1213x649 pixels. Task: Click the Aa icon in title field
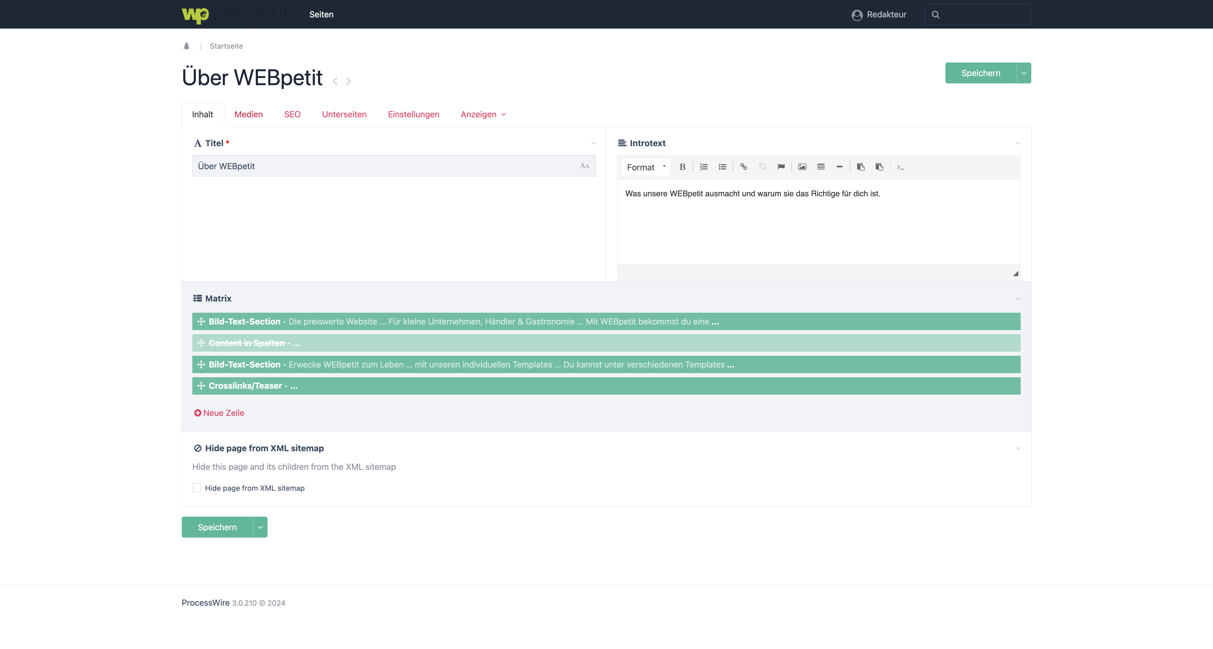click(584, 166)
